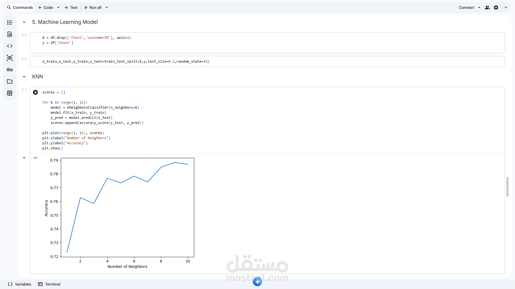Click the share people icon

click(487, 7)
